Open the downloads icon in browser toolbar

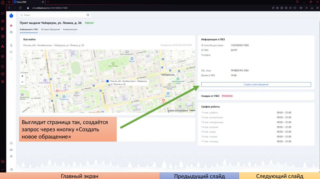312,8
